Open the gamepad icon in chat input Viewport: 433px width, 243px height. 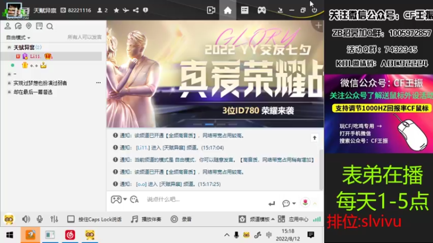pos(116,199)
